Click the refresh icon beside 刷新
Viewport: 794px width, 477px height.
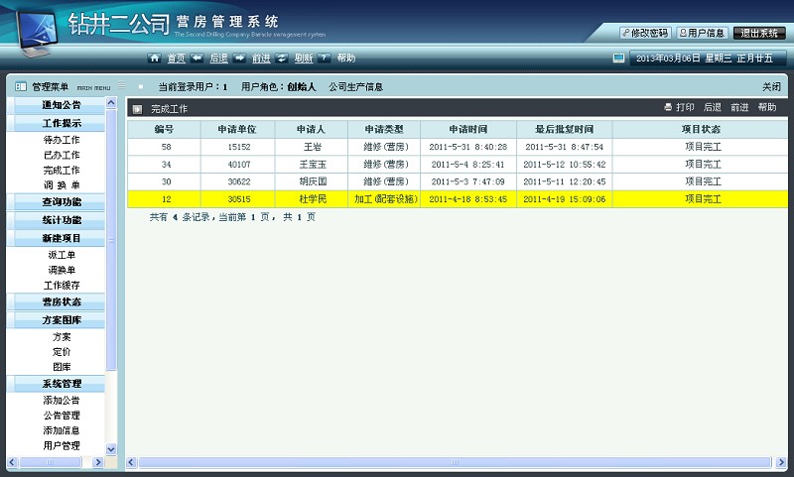282,59
